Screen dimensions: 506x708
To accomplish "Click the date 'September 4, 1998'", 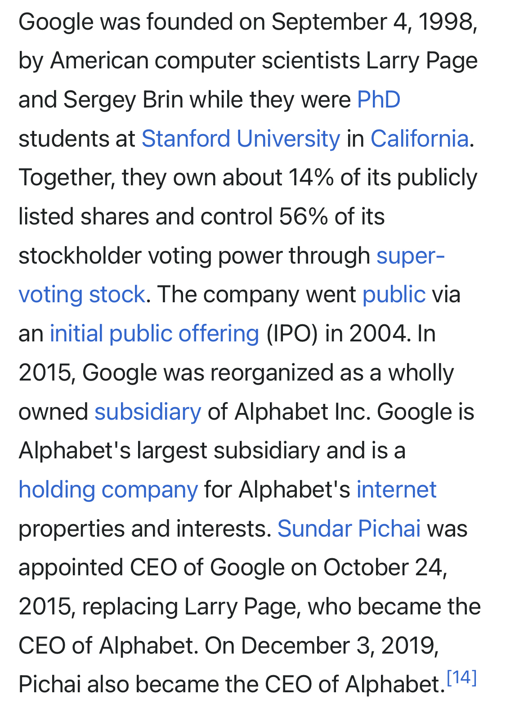I will point(374,22).
